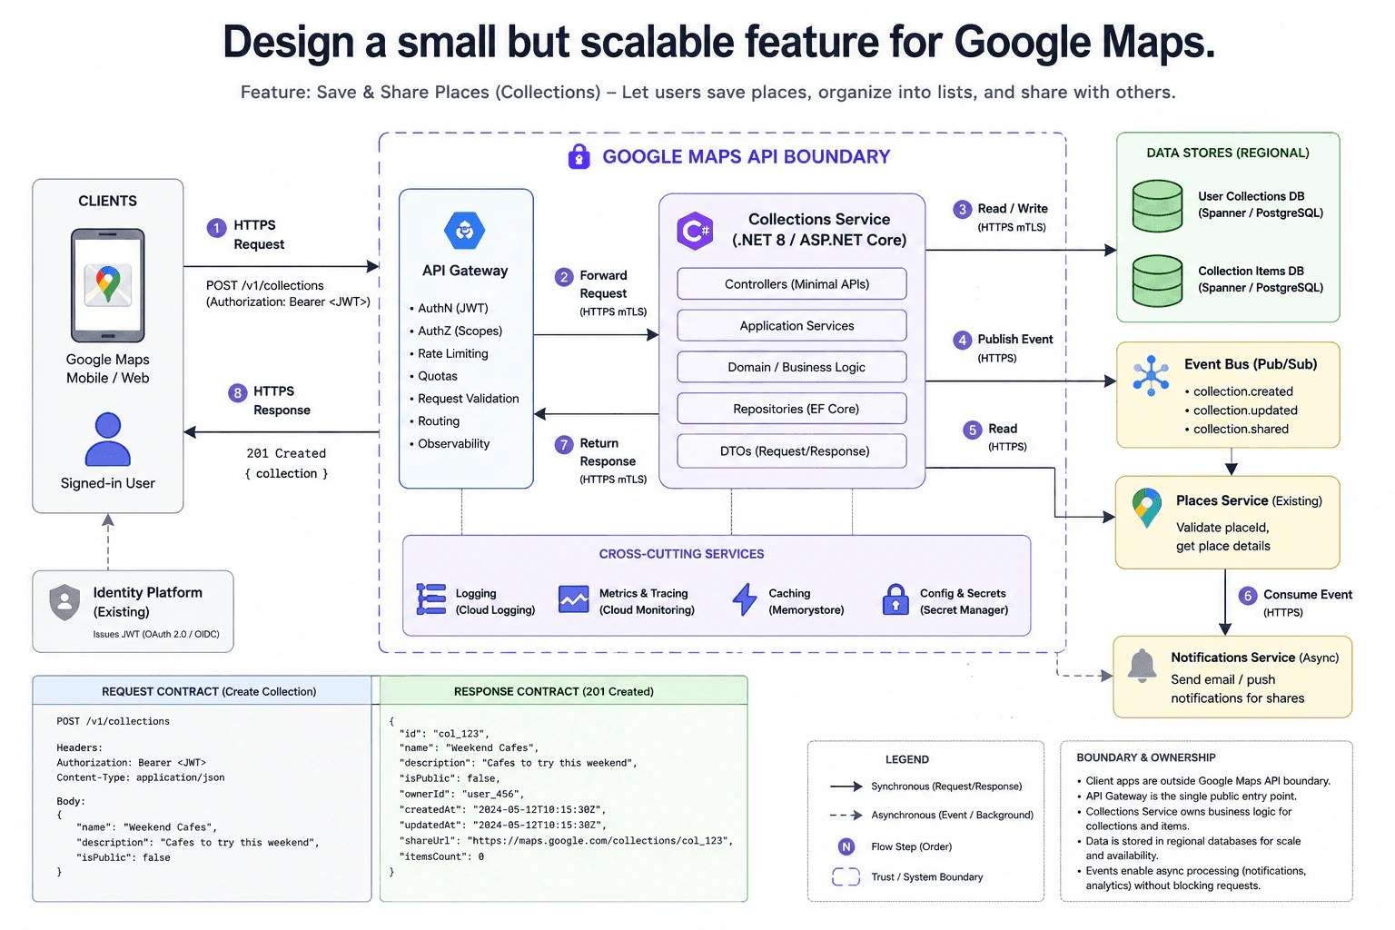1395x930 pixels.
Task: Click the "collection.shared" event name
Action: [1241, 429]
